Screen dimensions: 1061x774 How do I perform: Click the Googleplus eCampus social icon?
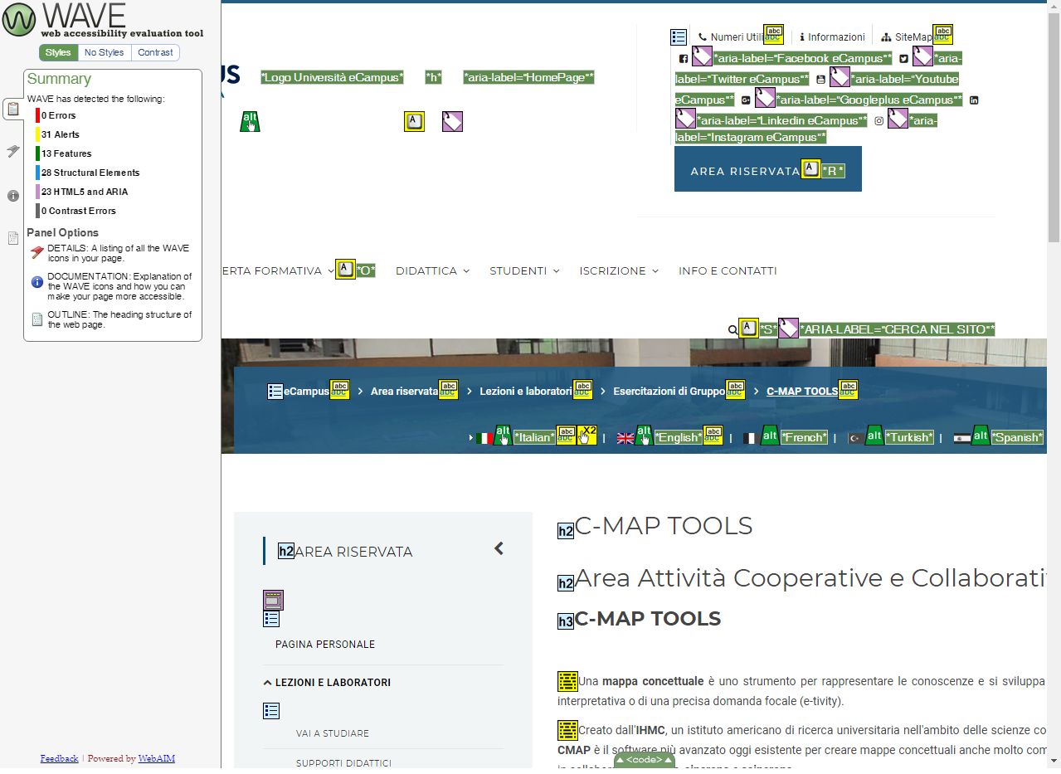point(746,100)
